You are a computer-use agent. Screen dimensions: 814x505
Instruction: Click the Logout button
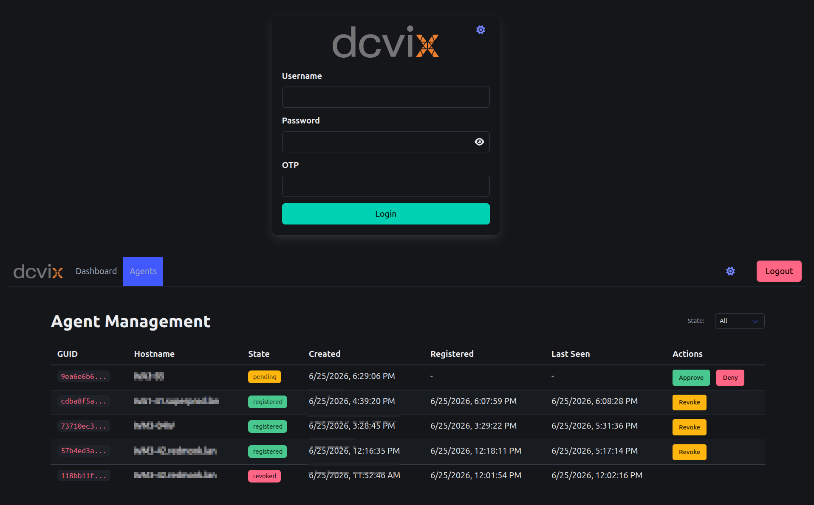pyautogui.click(x=779, y=271)
